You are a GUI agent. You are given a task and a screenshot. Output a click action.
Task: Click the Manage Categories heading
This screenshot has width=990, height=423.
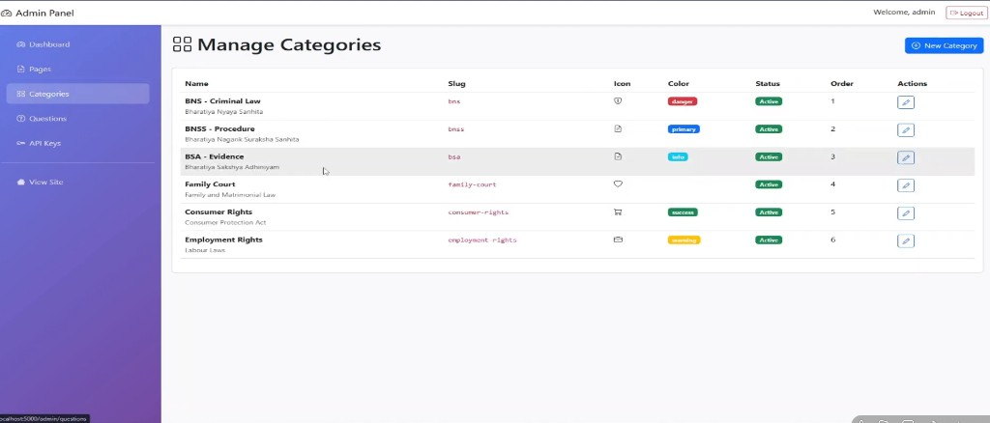click(x=289, y=44)
